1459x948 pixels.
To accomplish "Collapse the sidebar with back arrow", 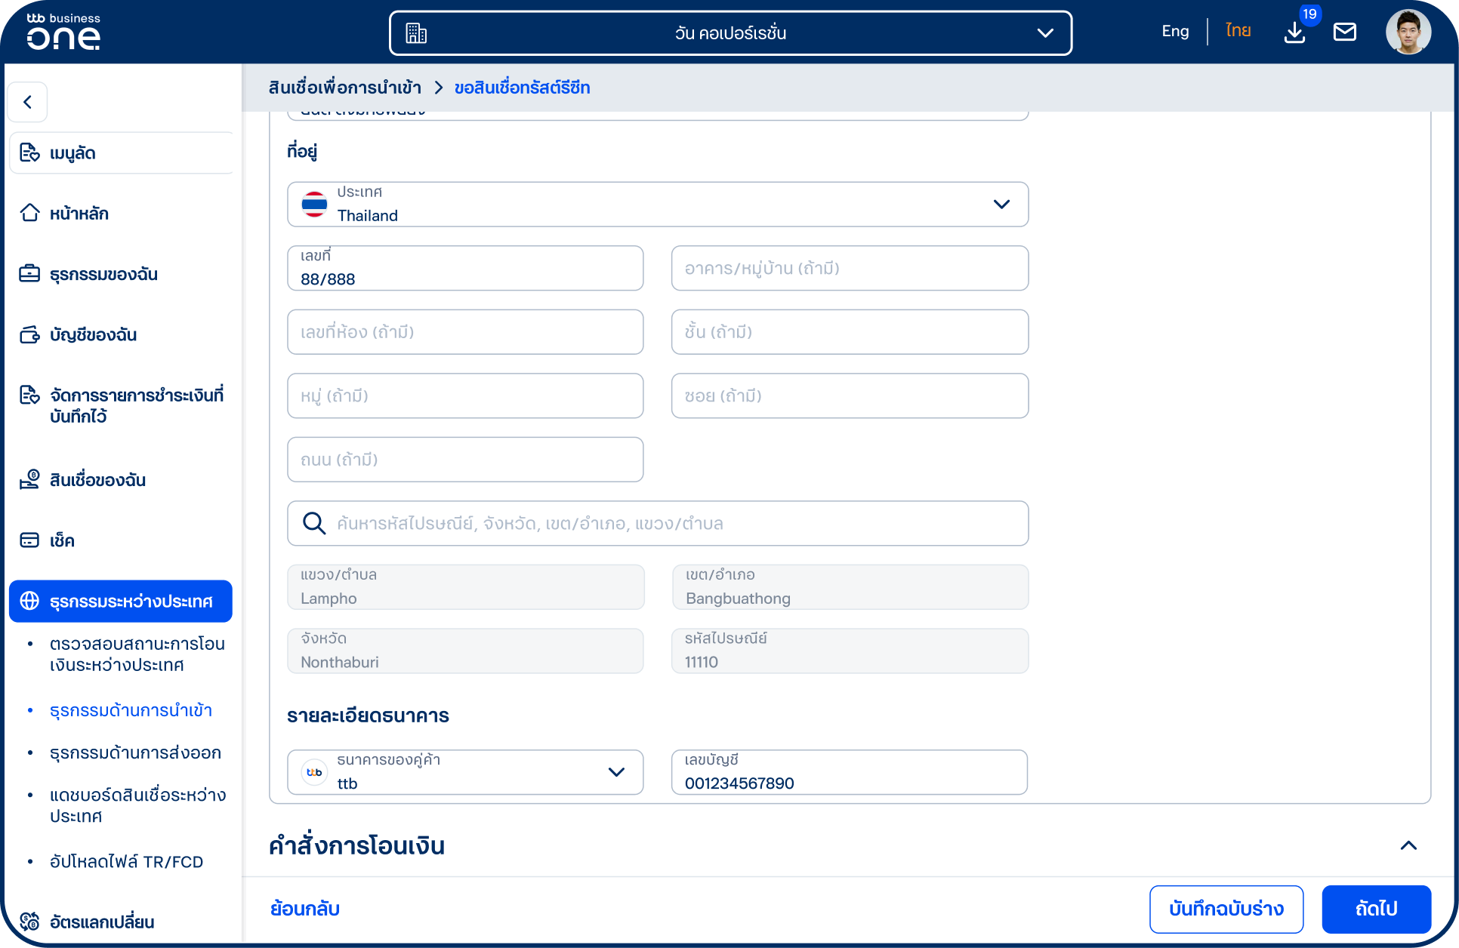I will pyautogui.click(x=28, y=102).
